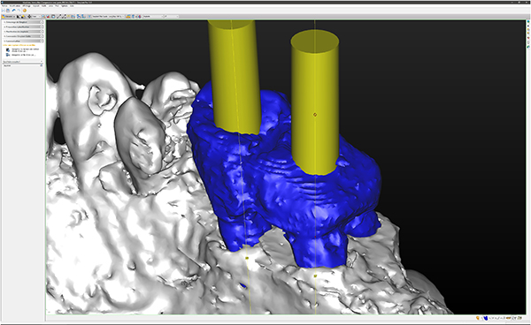Click the yellow square marker below the right implant axis
This screenshot has height=325, width=531.
tap(315, 276)
